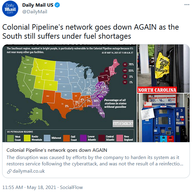The width and height of the screenshot is (192, 192).
Task: Open the blue gas pump photo
Action: click(x=163, y=118)
